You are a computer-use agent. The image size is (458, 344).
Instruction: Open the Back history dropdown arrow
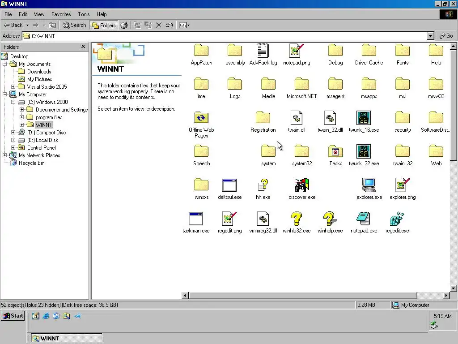coord(27,25)
